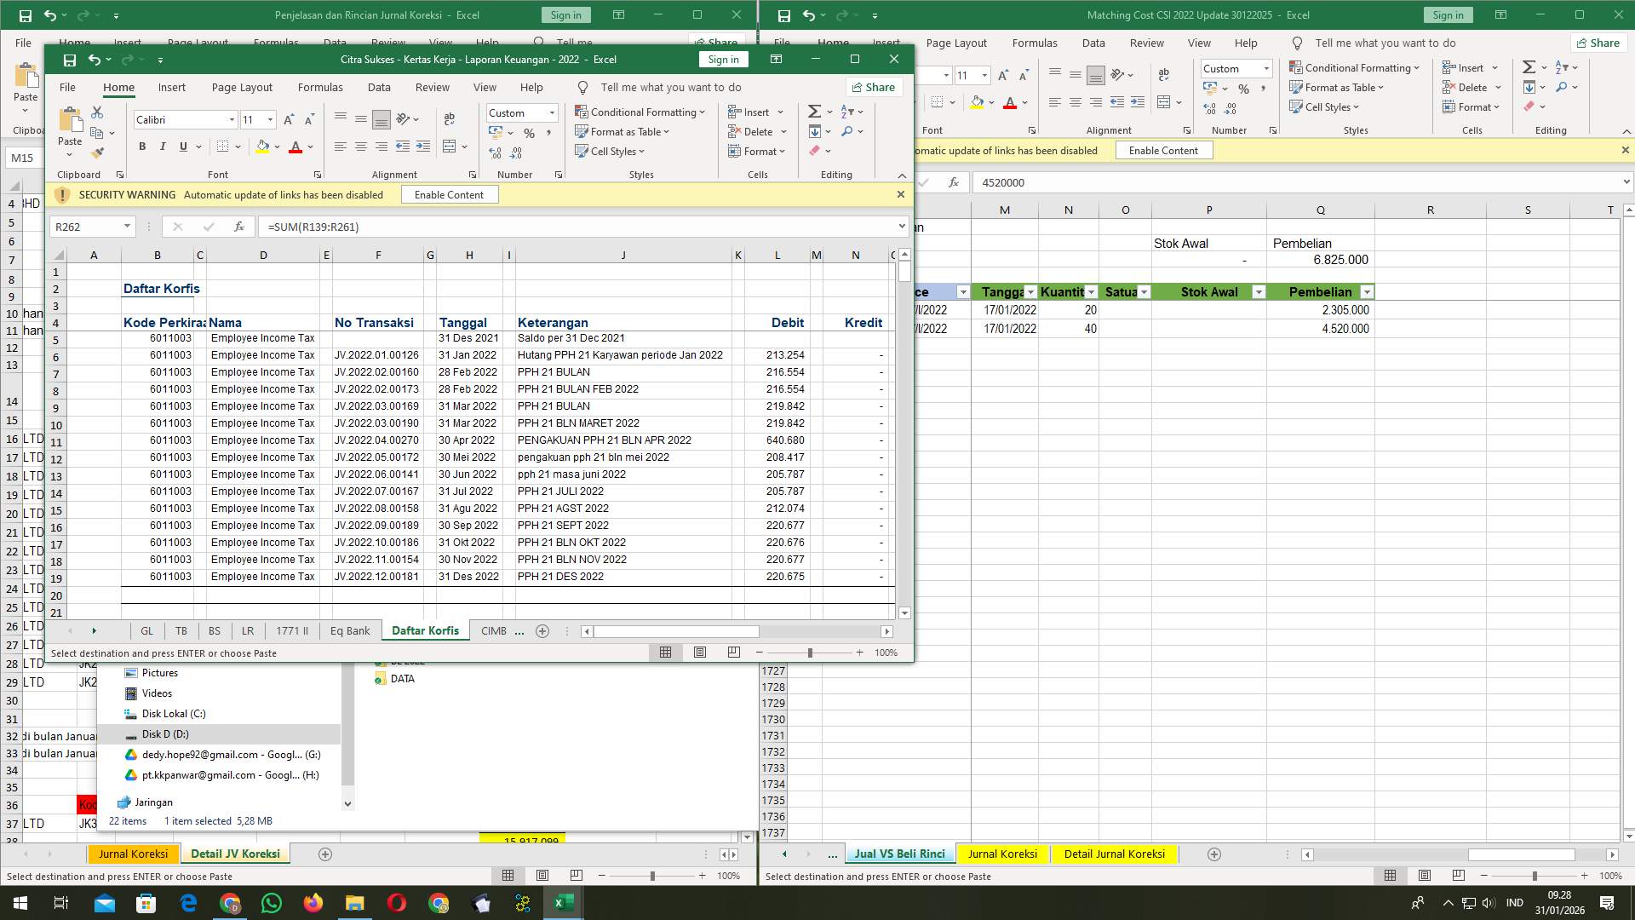The image size is (1635, 920).
Task: Click the Format as Table icon
Action: pos(622,131)
